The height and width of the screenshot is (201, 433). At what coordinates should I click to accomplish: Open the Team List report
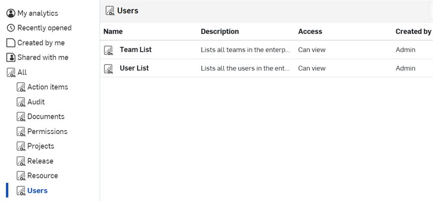(x=135, y=50)
